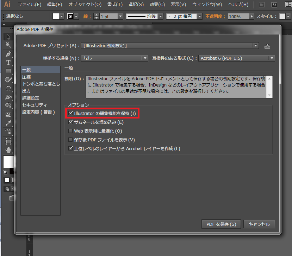292x256 pixels.
Task: Select the Width warp tool
Action: coord(8,97)
